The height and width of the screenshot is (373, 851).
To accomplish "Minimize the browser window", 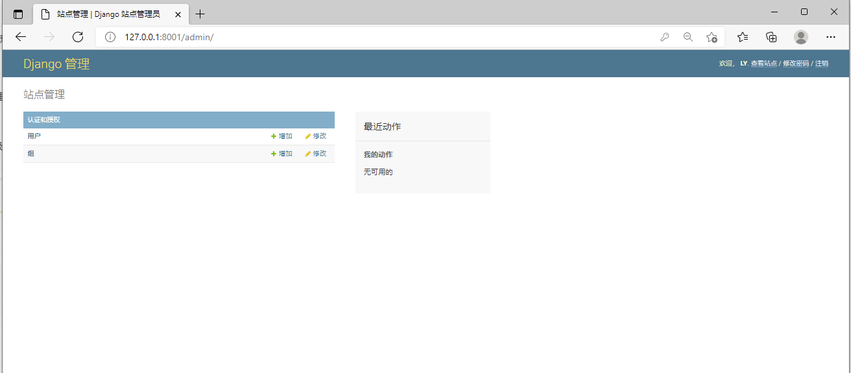I will (x=774, y=12).
